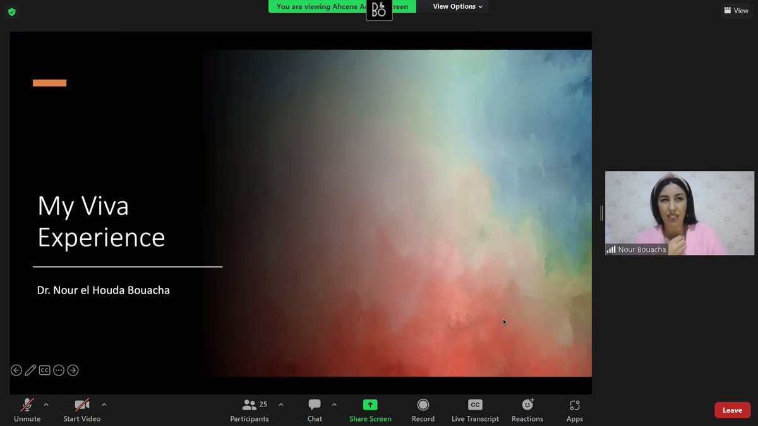Select Nour Bouacha's video thumbnail
This screenshot has width=758, height=426.
click(680, 213)
